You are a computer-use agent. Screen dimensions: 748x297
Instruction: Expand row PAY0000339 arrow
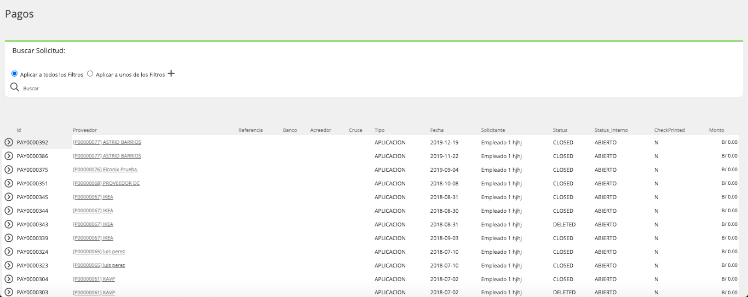tap(9, 238)
